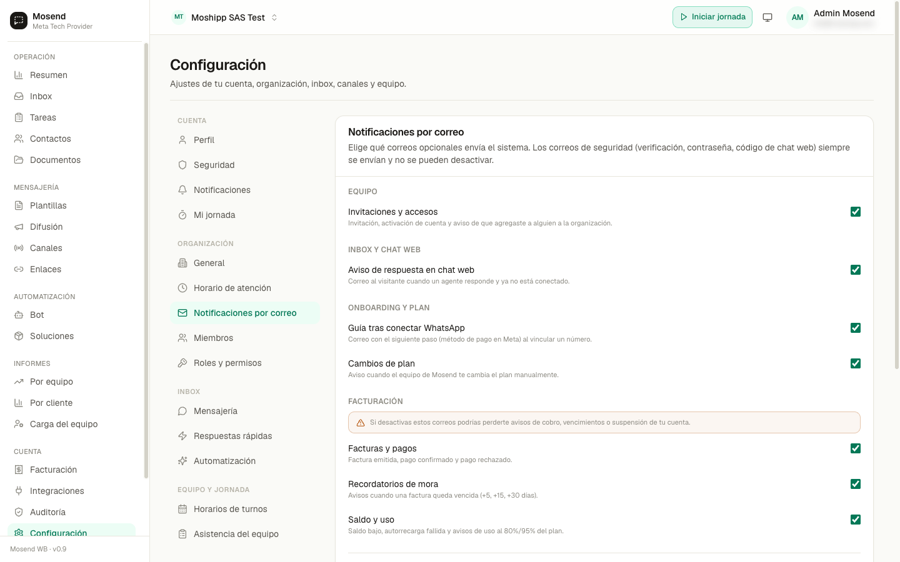Open the Mensajería inbox settings
This screenshot has width=900, height=562.
tap(245, 411)
